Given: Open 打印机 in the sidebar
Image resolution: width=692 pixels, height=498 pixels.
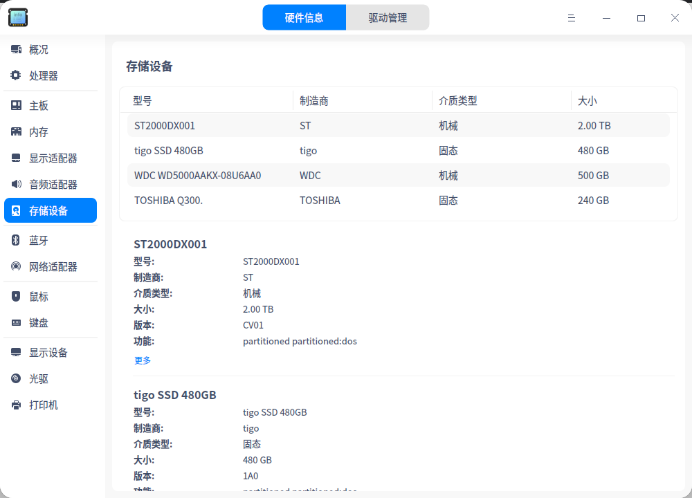Looking at the screenshot, I should click(x=51, y=405).
